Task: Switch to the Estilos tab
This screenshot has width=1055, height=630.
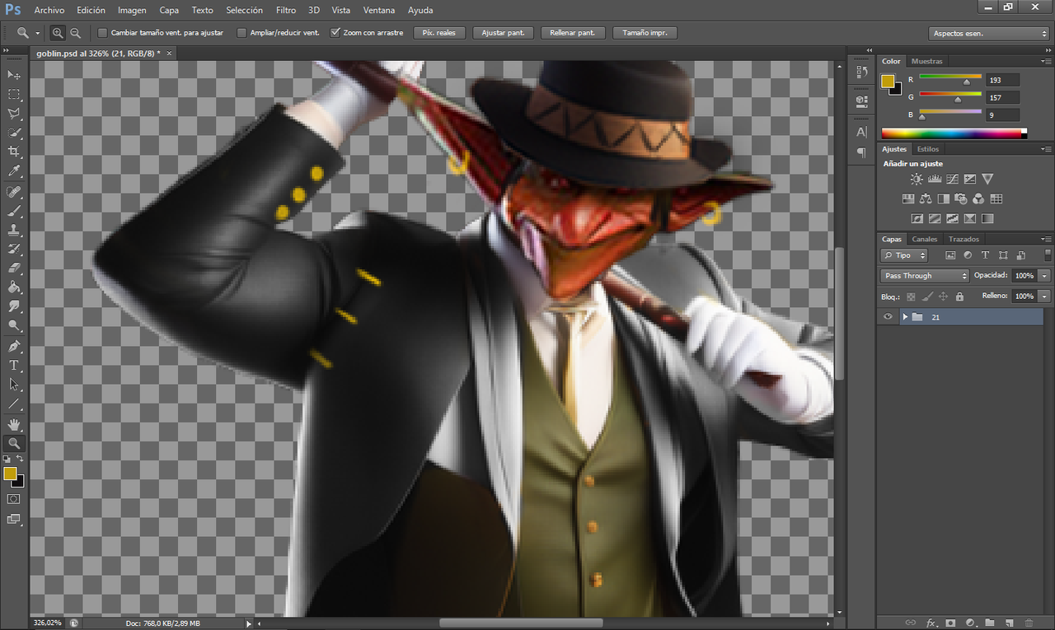Action: tap(928, 149)
